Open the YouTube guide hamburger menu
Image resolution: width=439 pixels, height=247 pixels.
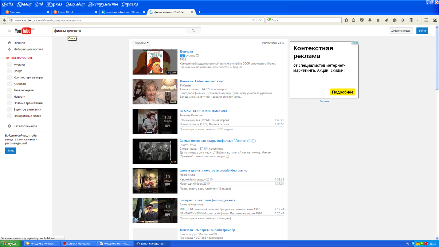[9, 31]
